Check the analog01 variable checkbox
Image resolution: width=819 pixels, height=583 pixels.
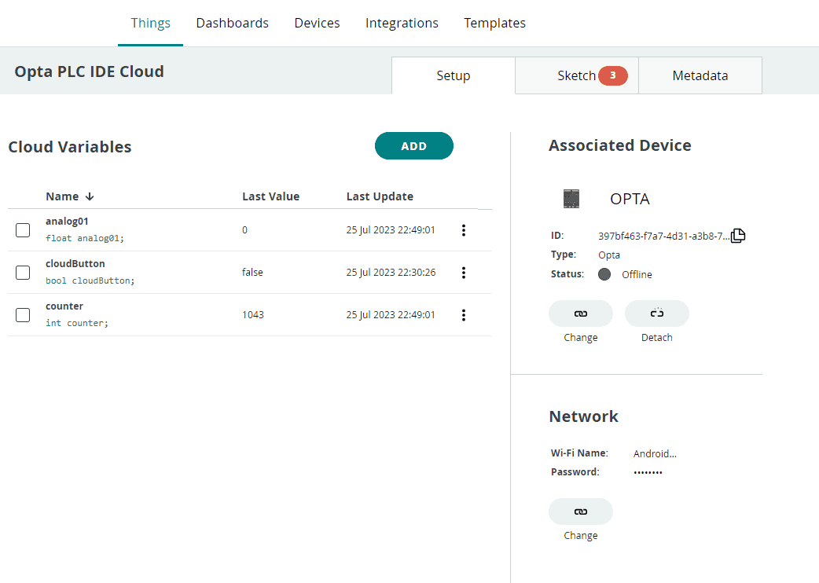23,230
